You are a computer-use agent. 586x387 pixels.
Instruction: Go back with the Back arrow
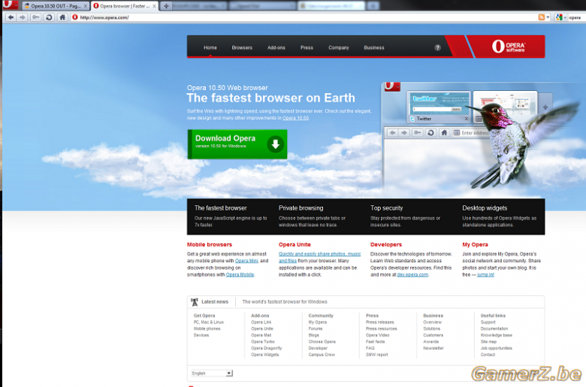[11, 17]
